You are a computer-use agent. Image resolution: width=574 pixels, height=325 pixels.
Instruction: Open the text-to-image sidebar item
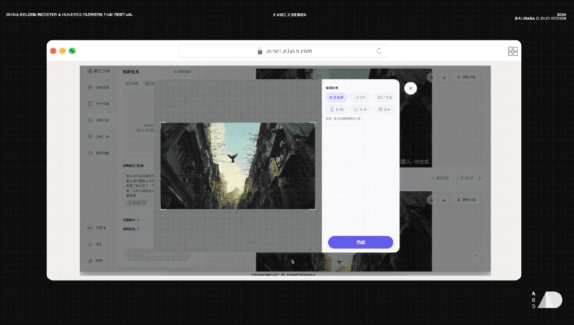[98, 104]
